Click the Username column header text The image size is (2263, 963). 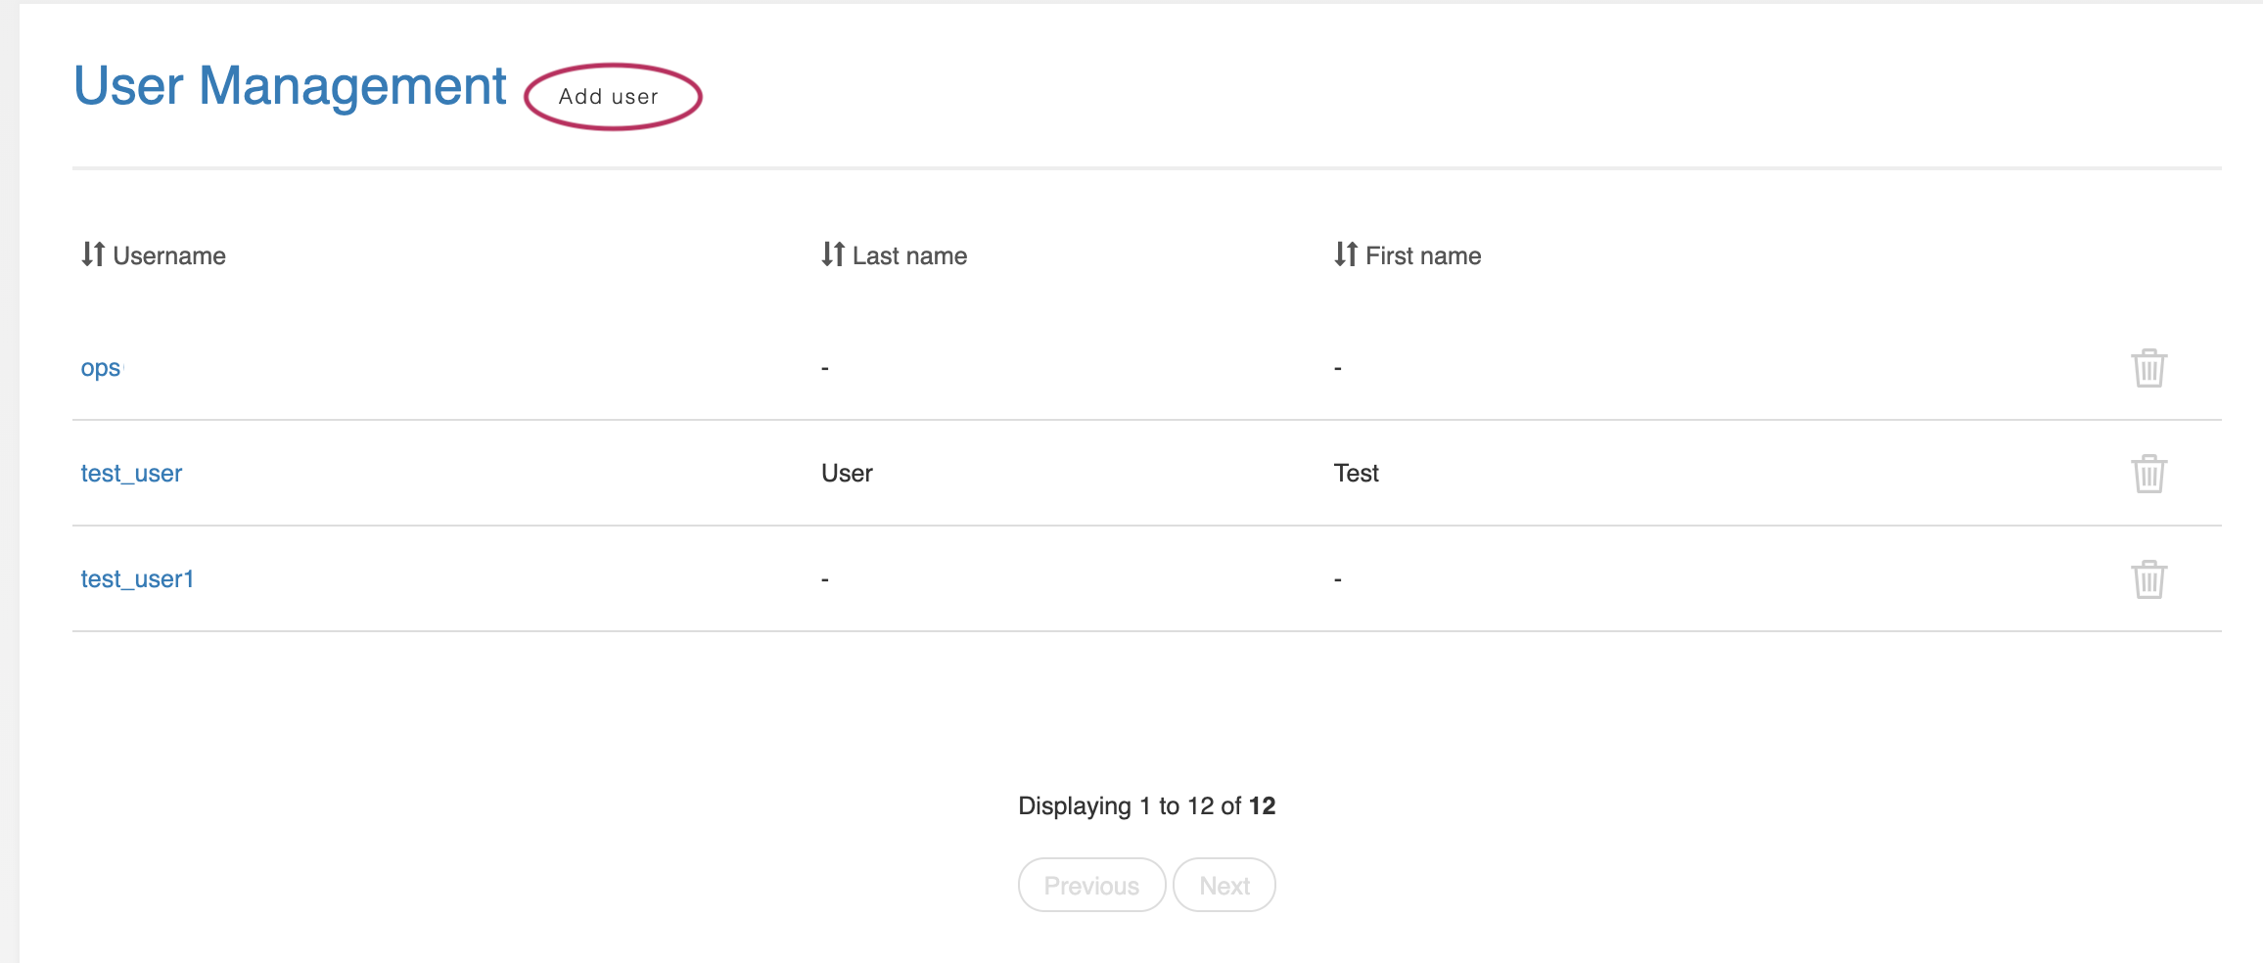click(169, 256)
